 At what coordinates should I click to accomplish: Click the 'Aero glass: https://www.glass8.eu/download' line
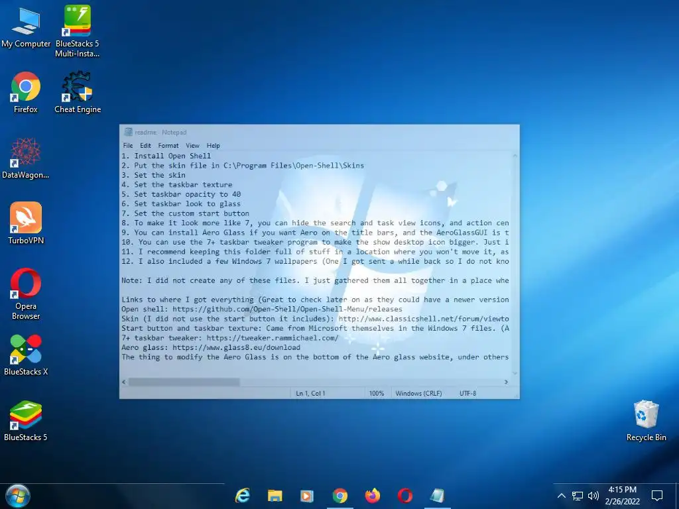click(211, 347)
